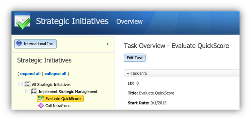Click the Strategic Initiatives calendar checkmark logo

click(x=23, y=21)
